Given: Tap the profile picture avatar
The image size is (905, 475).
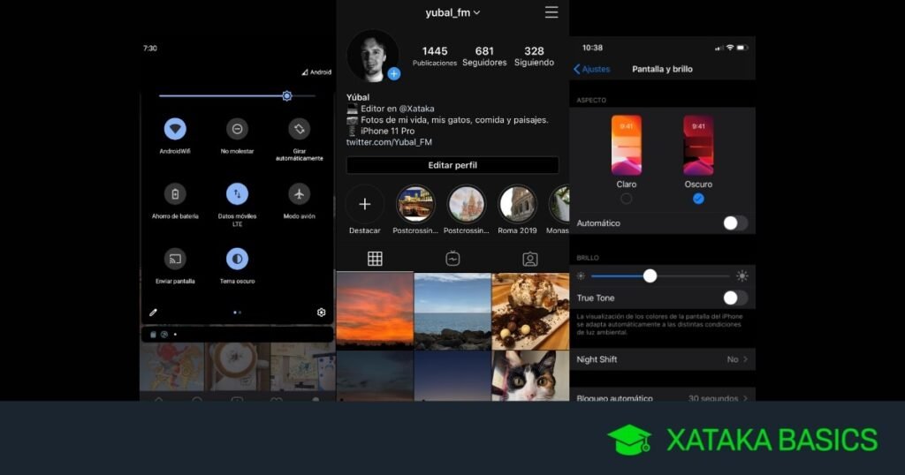Looking at the screenshot, I should pyautogui.click(x=373, y=56).
